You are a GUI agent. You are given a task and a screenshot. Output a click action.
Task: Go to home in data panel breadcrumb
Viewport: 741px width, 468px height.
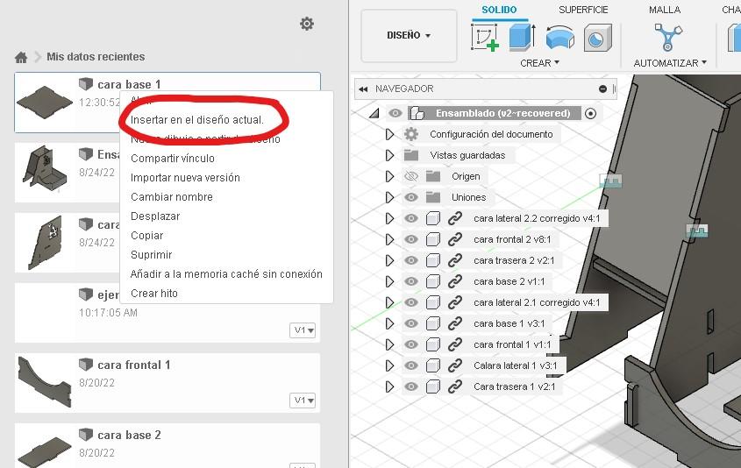tap(21, 58)
